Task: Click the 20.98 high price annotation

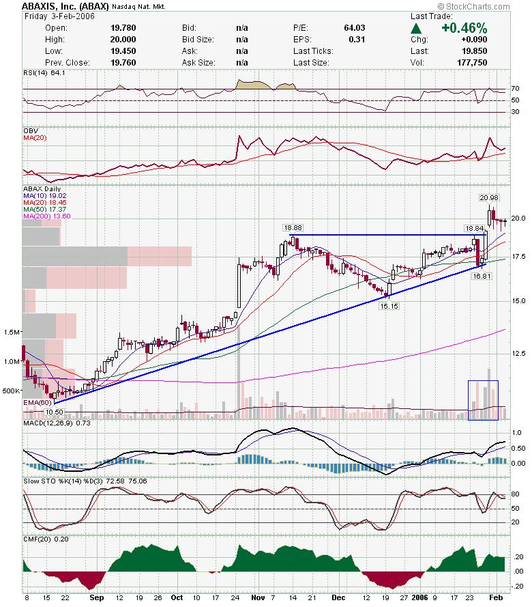Action: point(489,198)
